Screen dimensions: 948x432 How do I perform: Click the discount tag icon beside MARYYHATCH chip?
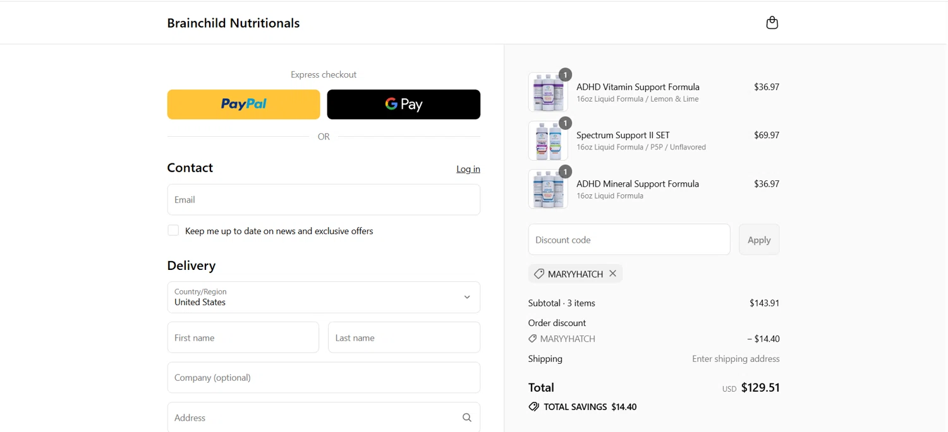click(538, 274)
